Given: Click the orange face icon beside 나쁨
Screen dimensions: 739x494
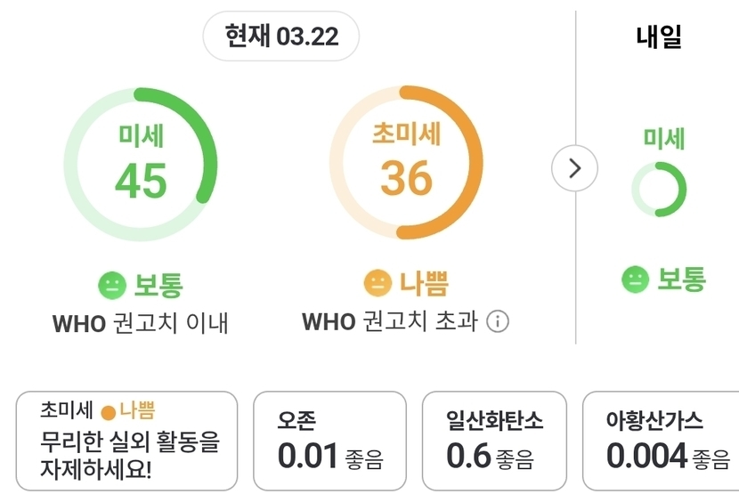Looking at the screenshot, I should [378, 283].
